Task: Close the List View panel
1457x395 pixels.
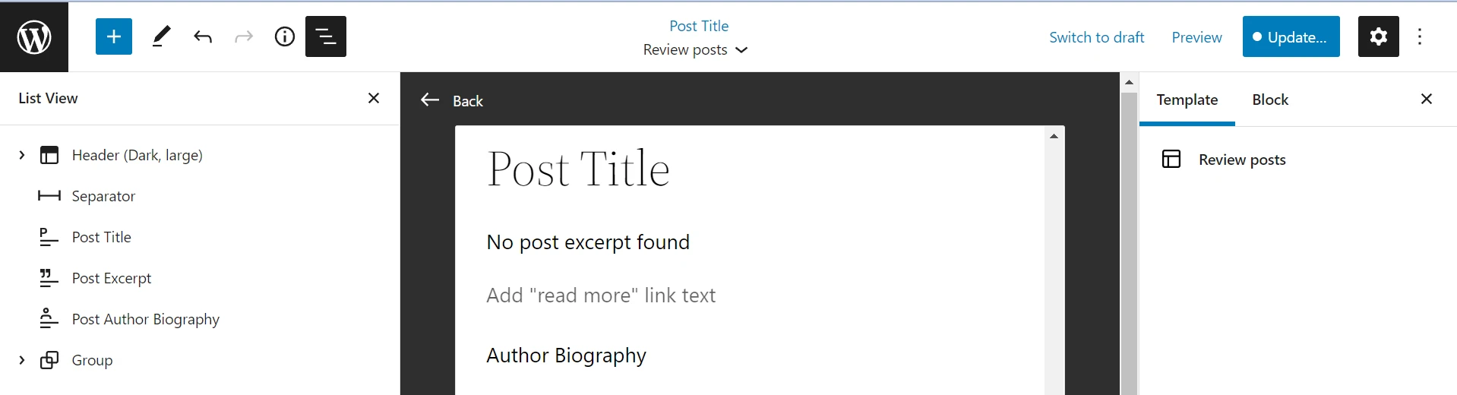Action: pyautogui.click(x=374, y=98)
